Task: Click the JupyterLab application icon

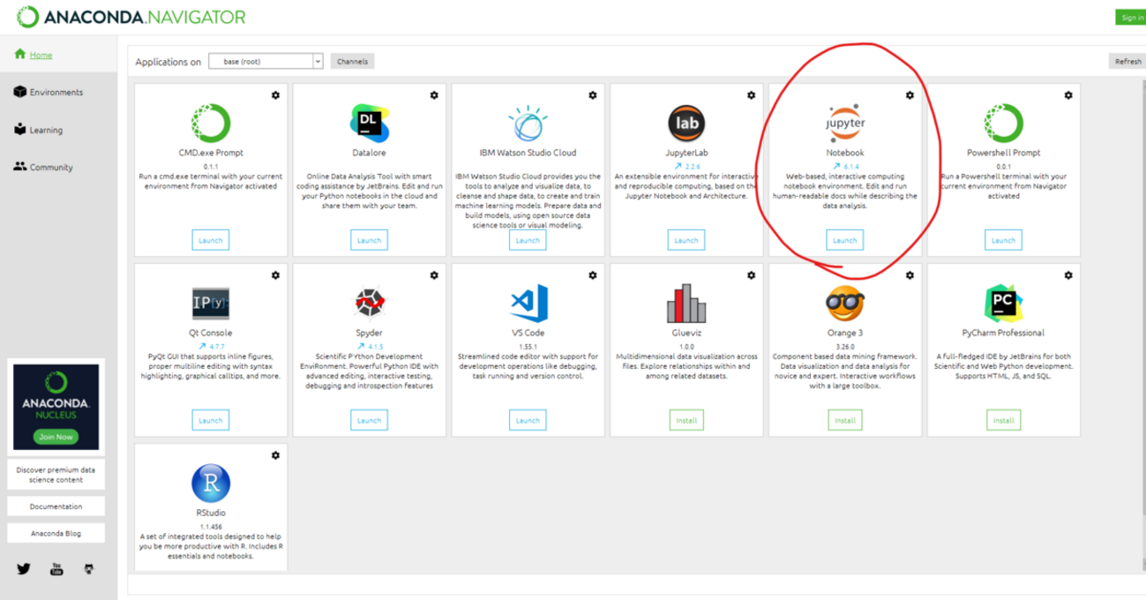Action: [x=685, y=124]
